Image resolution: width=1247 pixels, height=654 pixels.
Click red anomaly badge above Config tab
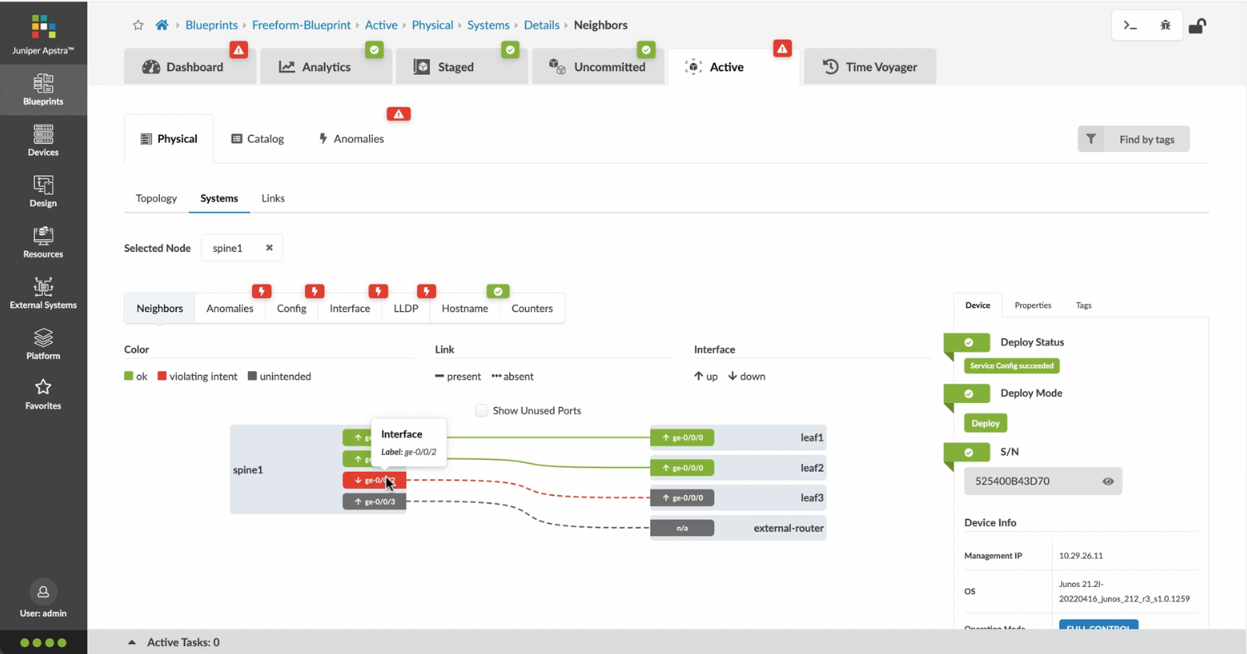click(x=314, y=292)
